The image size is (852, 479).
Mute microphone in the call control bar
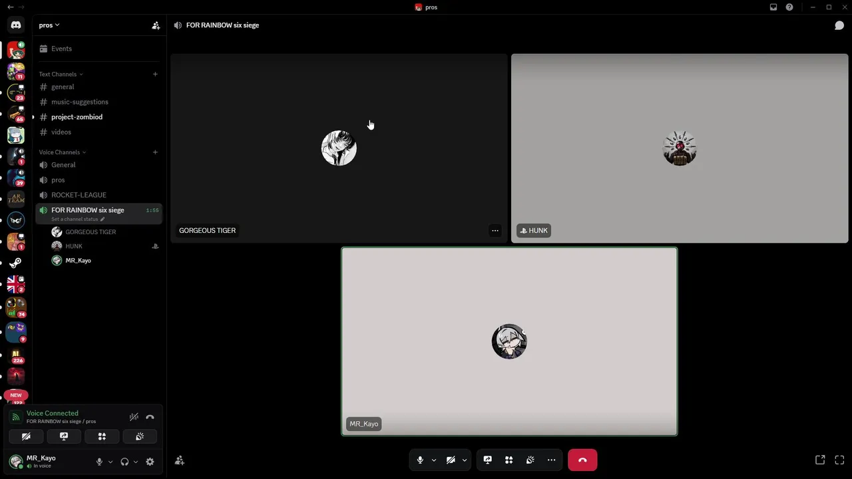[420, 460]
